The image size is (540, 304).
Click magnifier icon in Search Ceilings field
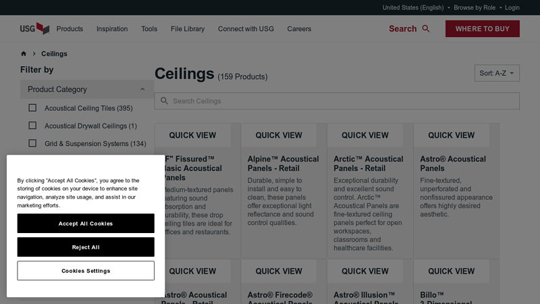point(164,101)
